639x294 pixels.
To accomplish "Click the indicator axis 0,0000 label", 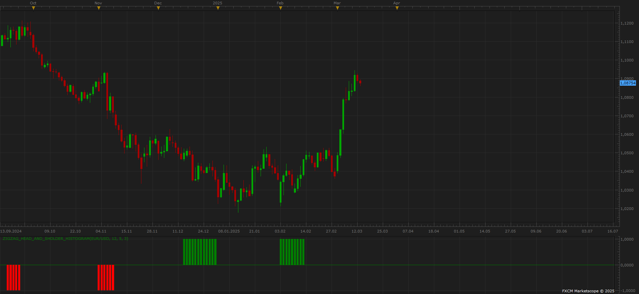I will (627, 265).
